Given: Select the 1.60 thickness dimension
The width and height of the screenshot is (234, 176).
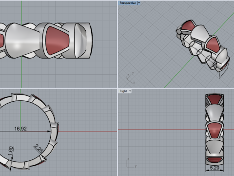Looking at the screenshot, I should tap(11, 151).
